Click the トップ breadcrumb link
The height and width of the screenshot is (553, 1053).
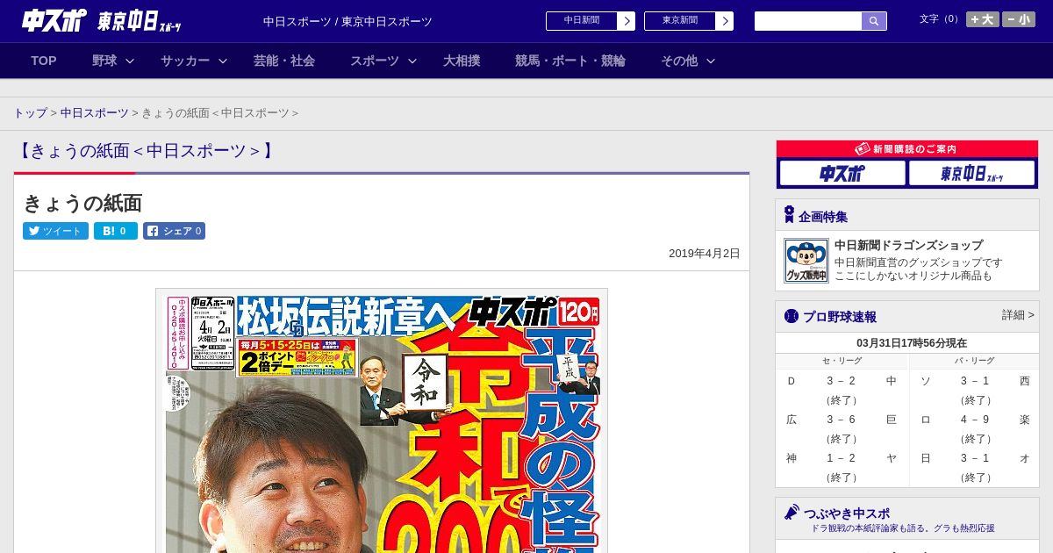30,113
